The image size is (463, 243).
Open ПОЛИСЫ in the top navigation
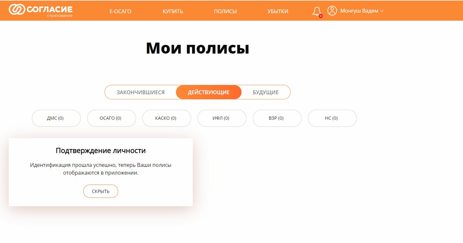pos(225,11)
